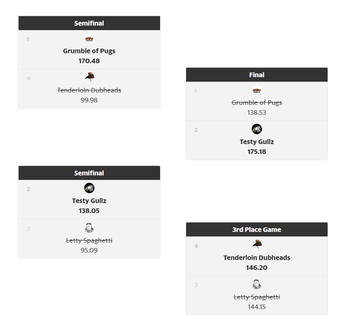Click the Final matchup header
340x319 pixels.
click(257, 75)
